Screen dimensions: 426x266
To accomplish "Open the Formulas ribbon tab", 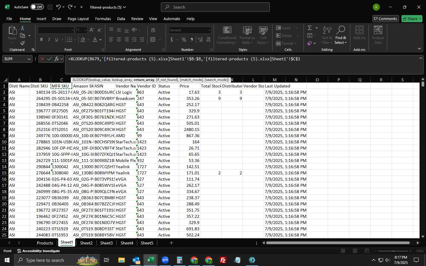I will pos(103,19).
